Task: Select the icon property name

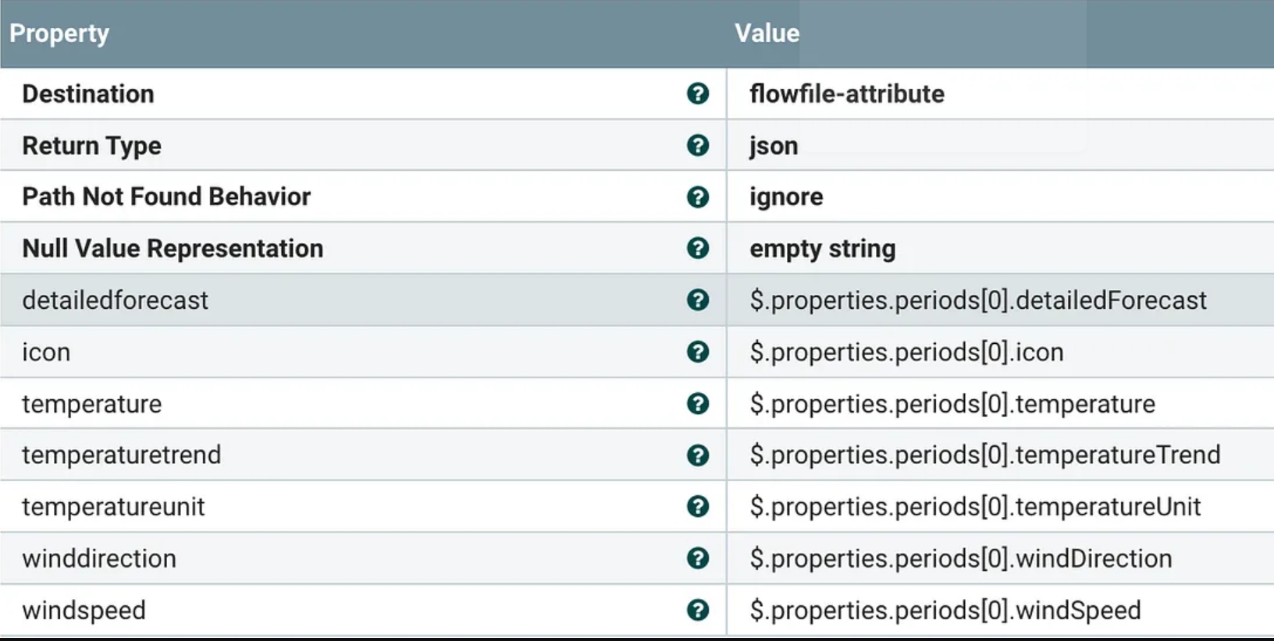Action: click(x=46, y=352)
